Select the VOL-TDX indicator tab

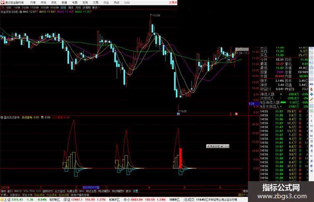click(x=29, y=191)
